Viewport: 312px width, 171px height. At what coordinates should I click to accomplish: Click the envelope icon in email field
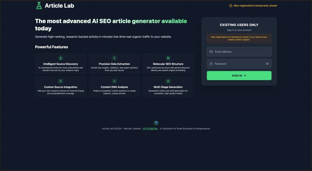tap(211, 52)
